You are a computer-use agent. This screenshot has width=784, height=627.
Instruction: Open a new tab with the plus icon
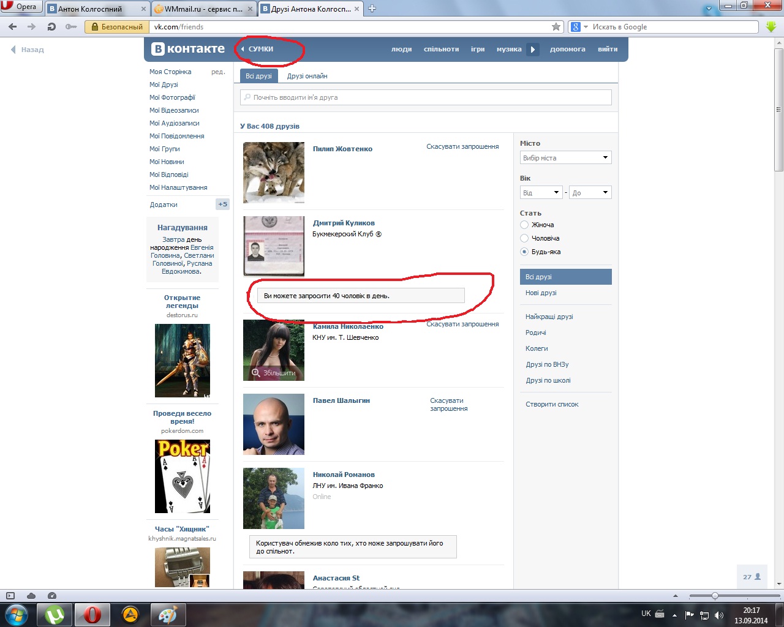click(372, 9)
